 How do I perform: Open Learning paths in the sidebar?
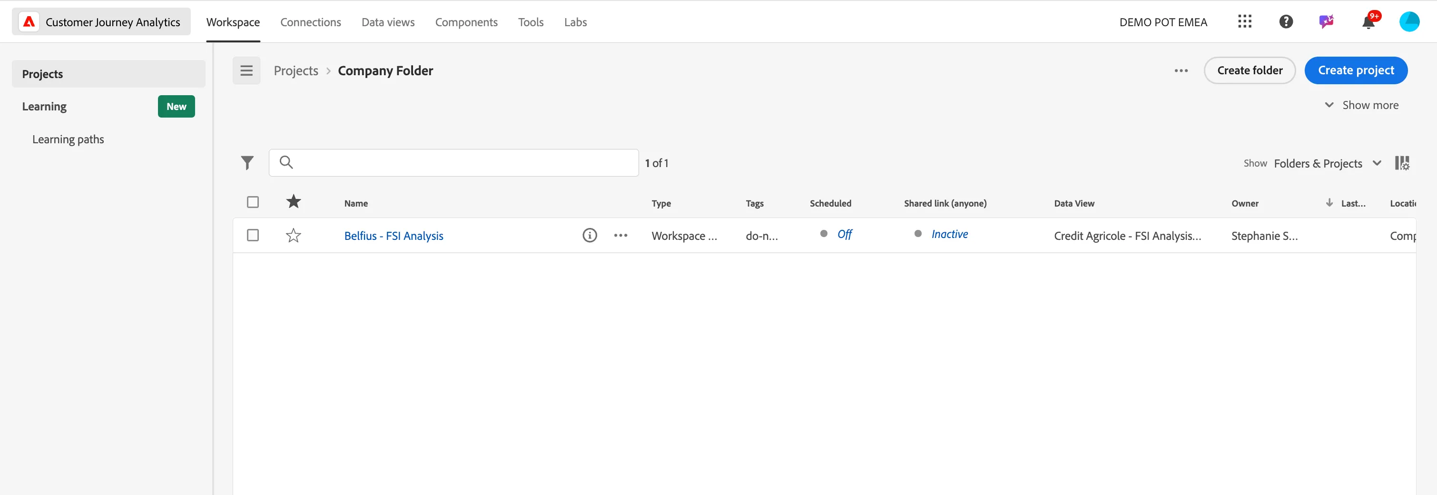68,139
